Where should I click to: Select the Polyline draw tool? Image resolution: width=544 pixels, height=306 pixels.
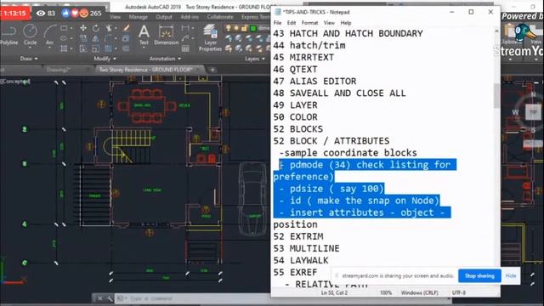(x=9, y=35)
